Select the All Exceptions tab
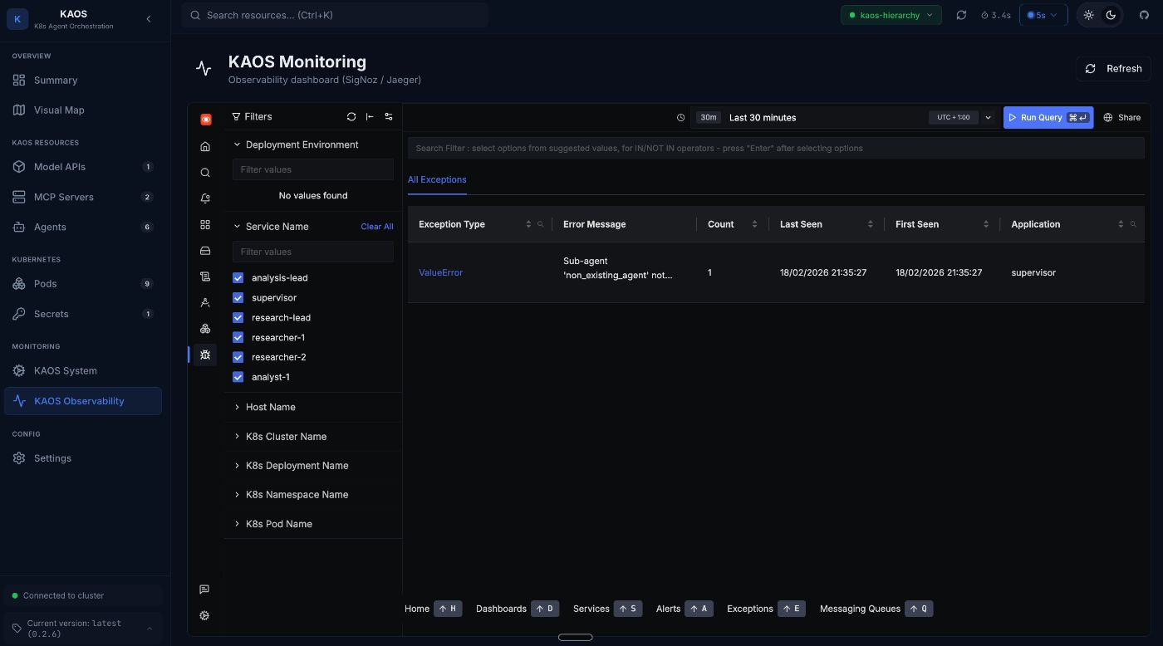1163x646 pixels. click(x=437, y=179)
